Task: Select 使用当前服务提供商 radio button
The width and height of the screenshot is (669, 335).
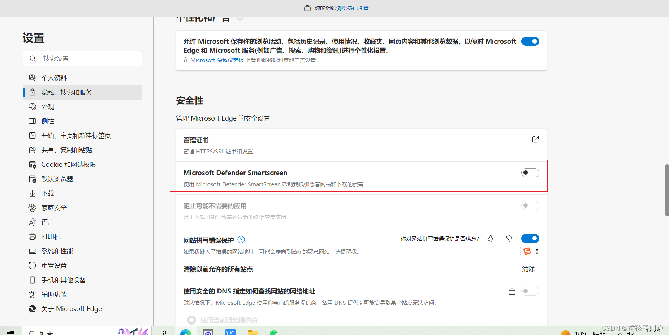Action: tap(191, 320)
